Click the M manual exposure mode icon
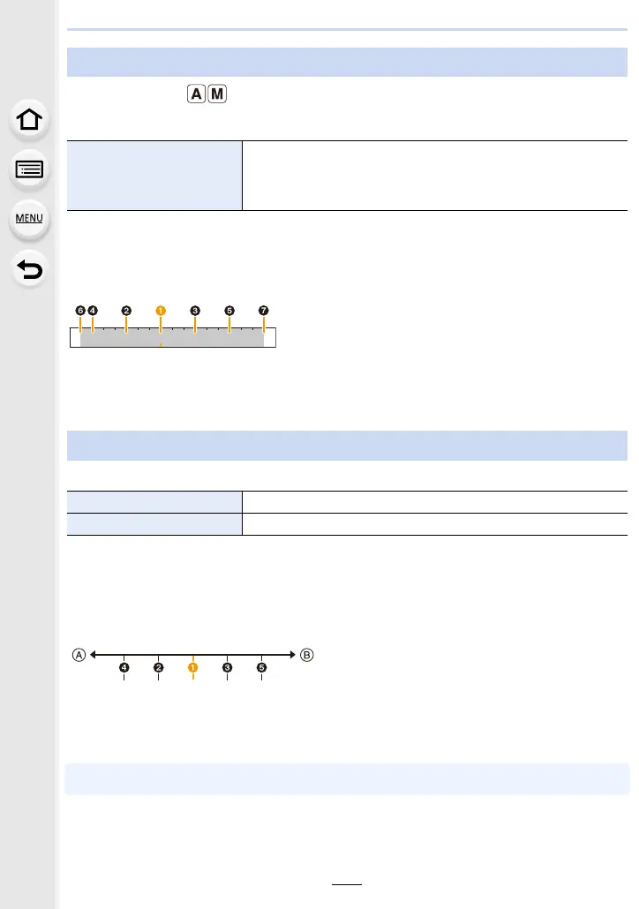This screenshot has height=909, width=639. pos(217,94)
